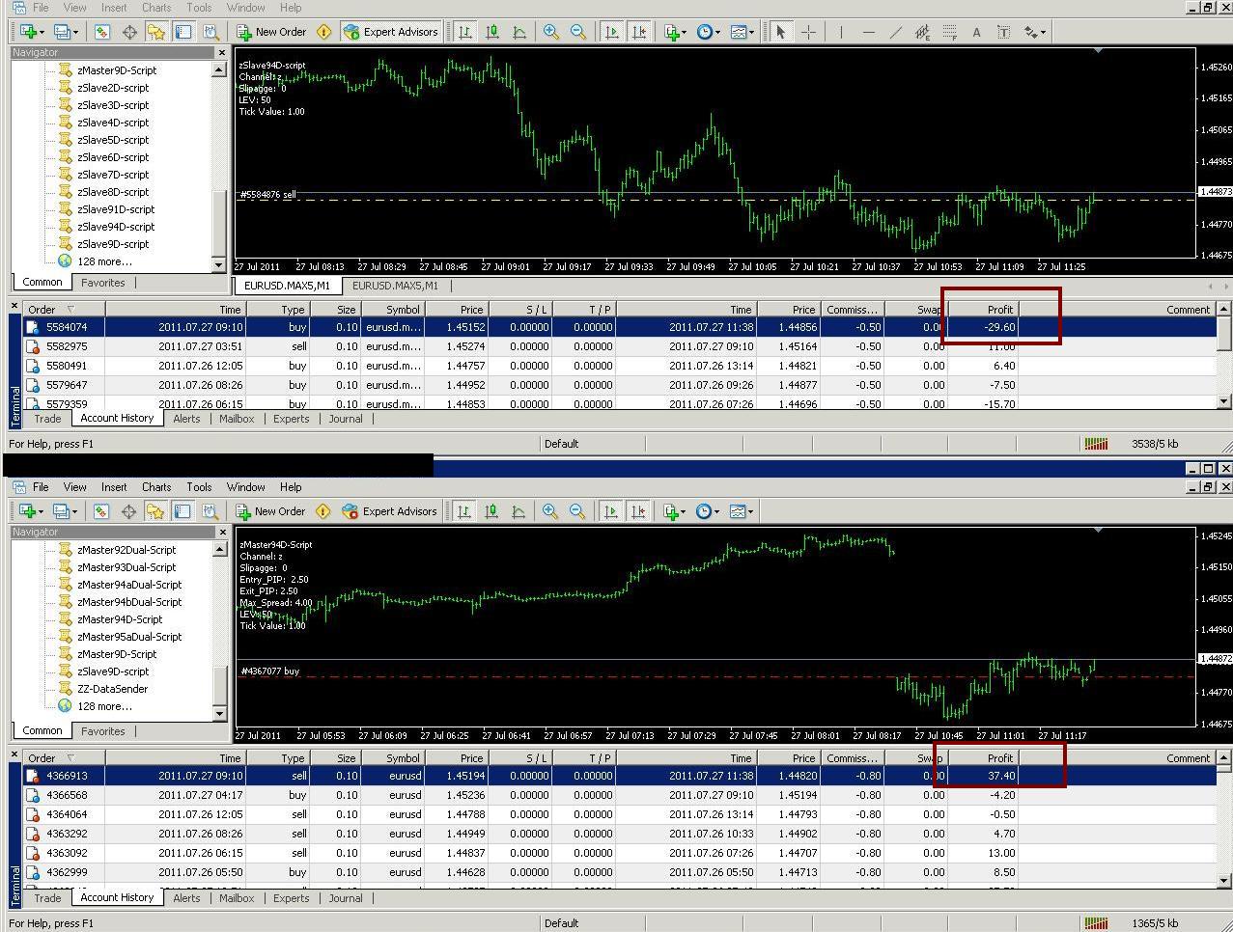Pick the vertical line drawing tool
The height and width of the screenshot is (932, 1233).
841,32
